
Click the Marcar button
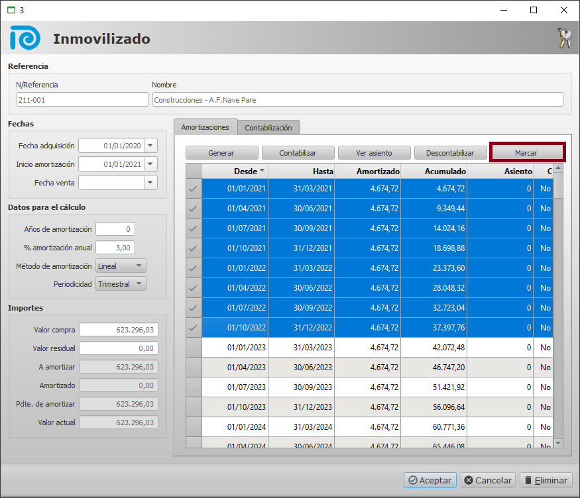pyautogui.click(x=526, y=152)
